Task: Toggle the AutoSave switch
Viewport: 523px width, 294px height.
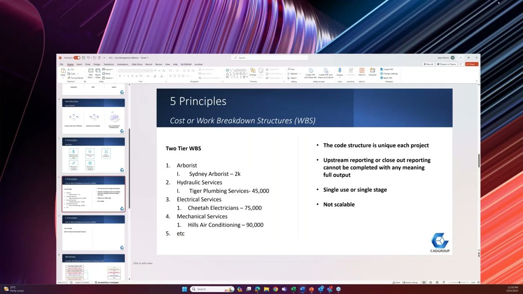Action: 77,58
